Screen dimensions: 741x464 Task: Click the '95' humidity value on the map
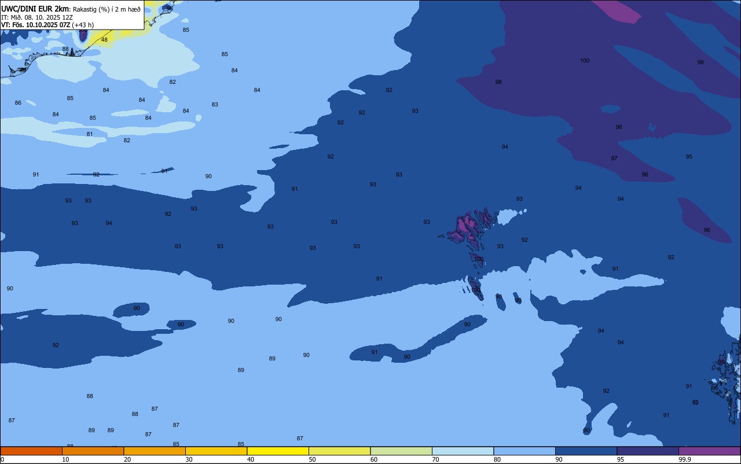(689, 157)
